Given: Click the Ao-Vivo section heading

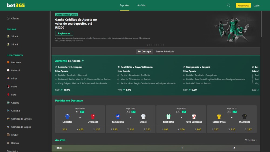Looking at the screenshot, I should [x=60, y=140].
